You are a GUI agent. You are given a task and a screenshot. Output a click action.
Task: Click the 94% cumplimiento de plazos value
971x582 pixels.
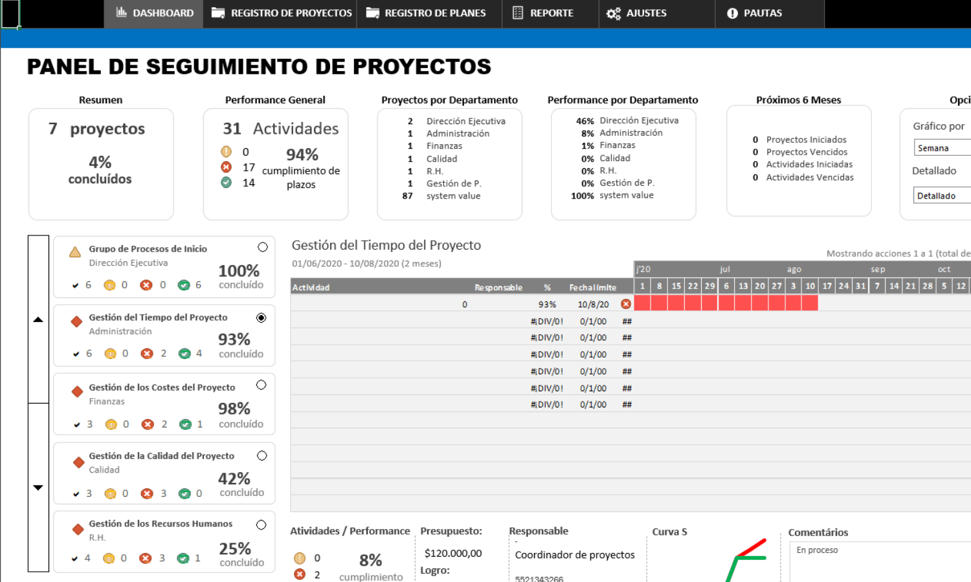coord(302,155)
